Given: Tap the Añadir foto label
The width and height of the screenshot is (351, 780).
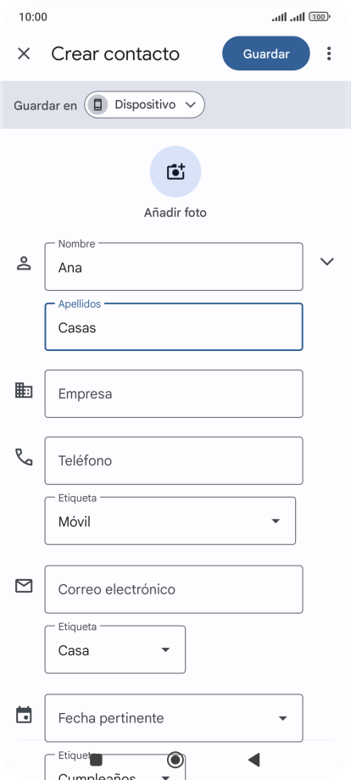Looking at the screenshot, I should (175, 213).
